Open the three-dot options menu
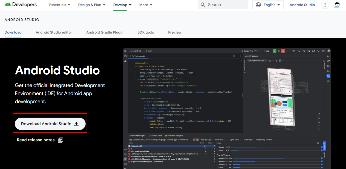 (325, 5)
